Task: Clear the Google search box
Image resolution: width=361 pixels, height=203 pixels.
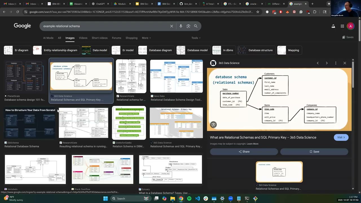Action: tap(171, 26)
